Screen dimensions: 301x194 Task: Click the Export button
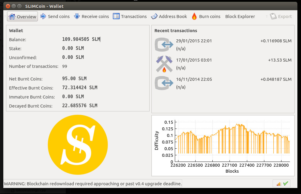click(281, 17)
